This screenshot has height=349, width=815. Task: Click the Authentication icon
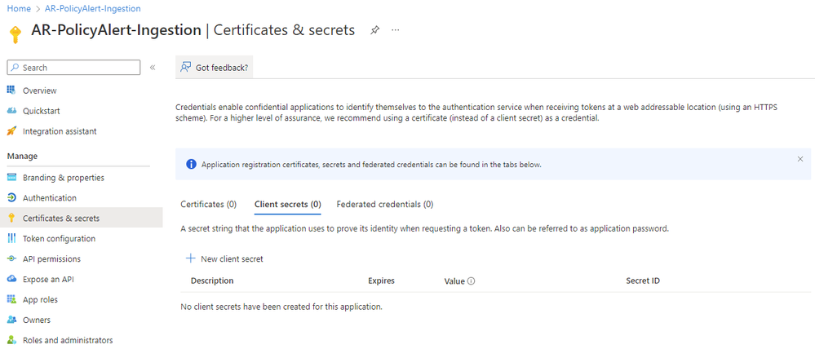point(11,198)
